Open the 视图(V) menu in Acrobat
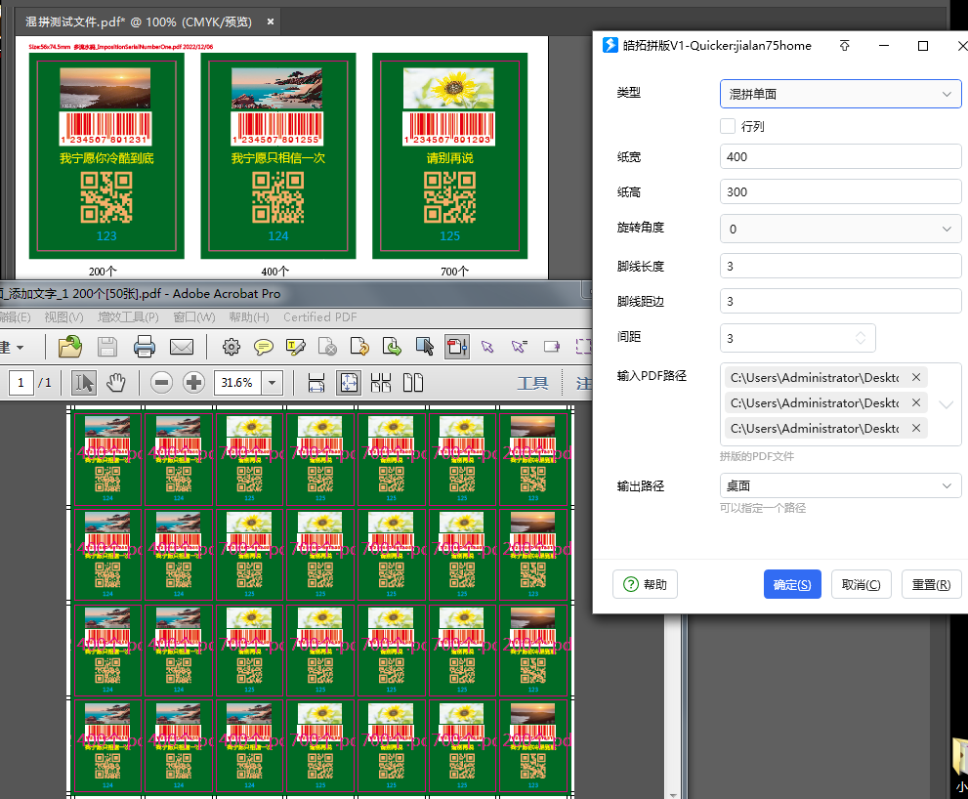Viewport: 968px width, 799px height. (63, 317)
